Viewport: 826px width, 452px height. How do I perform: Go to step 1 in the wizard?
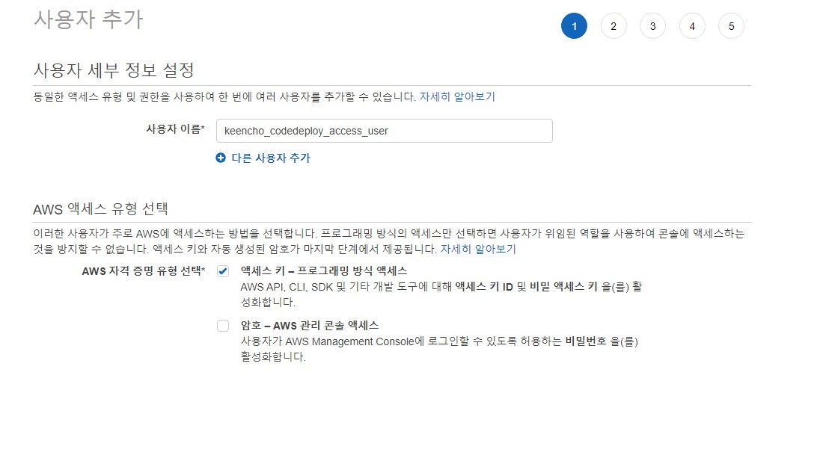pyautogui.click(x=574, y=26)
